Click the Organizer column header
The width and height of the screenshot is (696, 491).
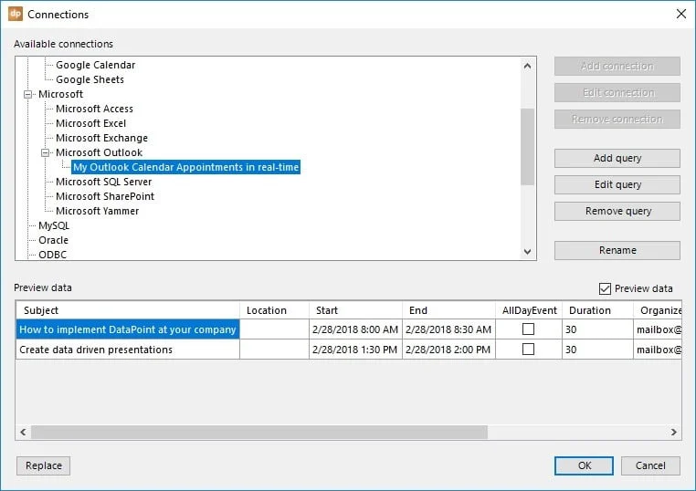pos(658,310)
